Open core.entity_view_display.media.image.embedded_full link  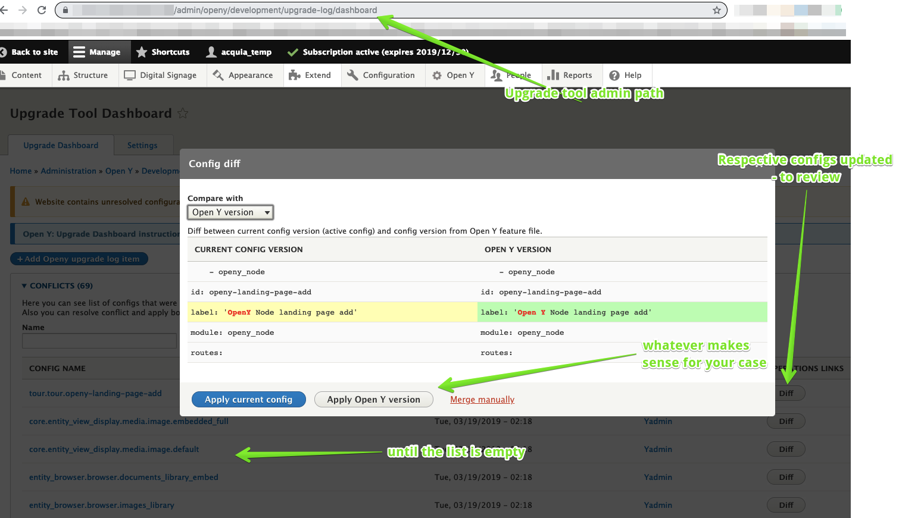pyautogui.click(x=129, y=421)
